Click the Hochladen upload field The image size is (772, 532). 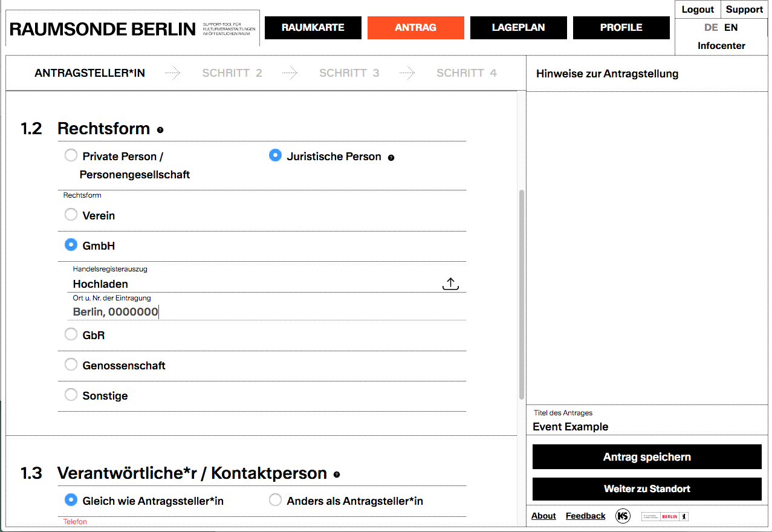[x=267, y=284]
